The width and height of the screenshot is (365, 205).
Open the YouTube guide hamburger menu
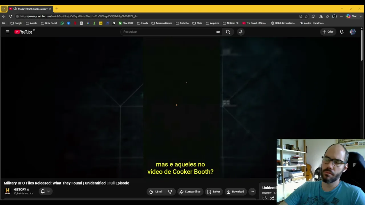coord(8,32)
